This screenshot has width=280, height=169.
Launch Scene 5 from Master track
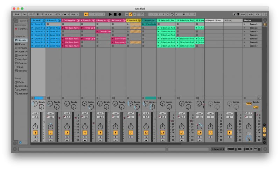point(245,38)
